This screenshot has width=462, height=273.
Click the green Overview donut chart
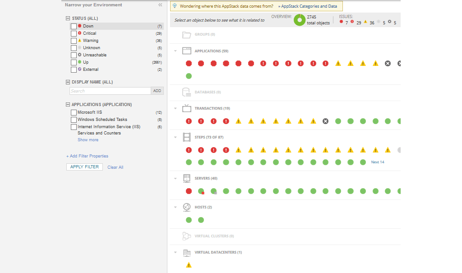(299, 20)
